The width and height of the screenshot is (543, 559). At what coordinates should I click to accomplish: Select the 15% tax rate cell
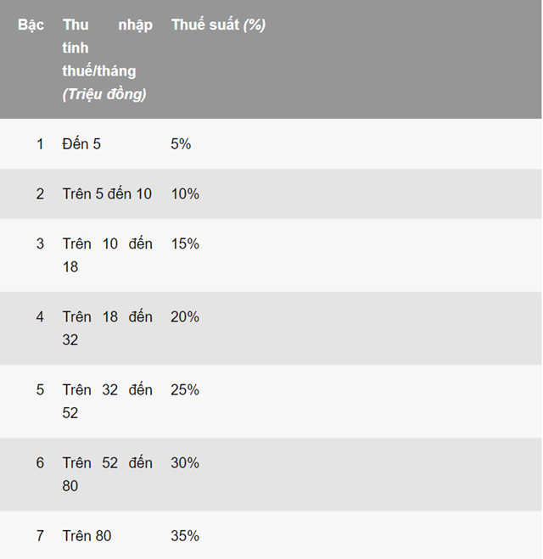(185, 244)
